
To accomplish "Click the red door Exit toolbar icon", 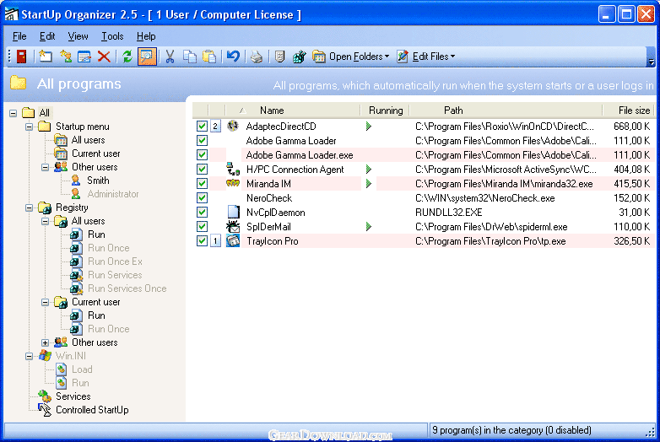I will [x=21, y=57].
